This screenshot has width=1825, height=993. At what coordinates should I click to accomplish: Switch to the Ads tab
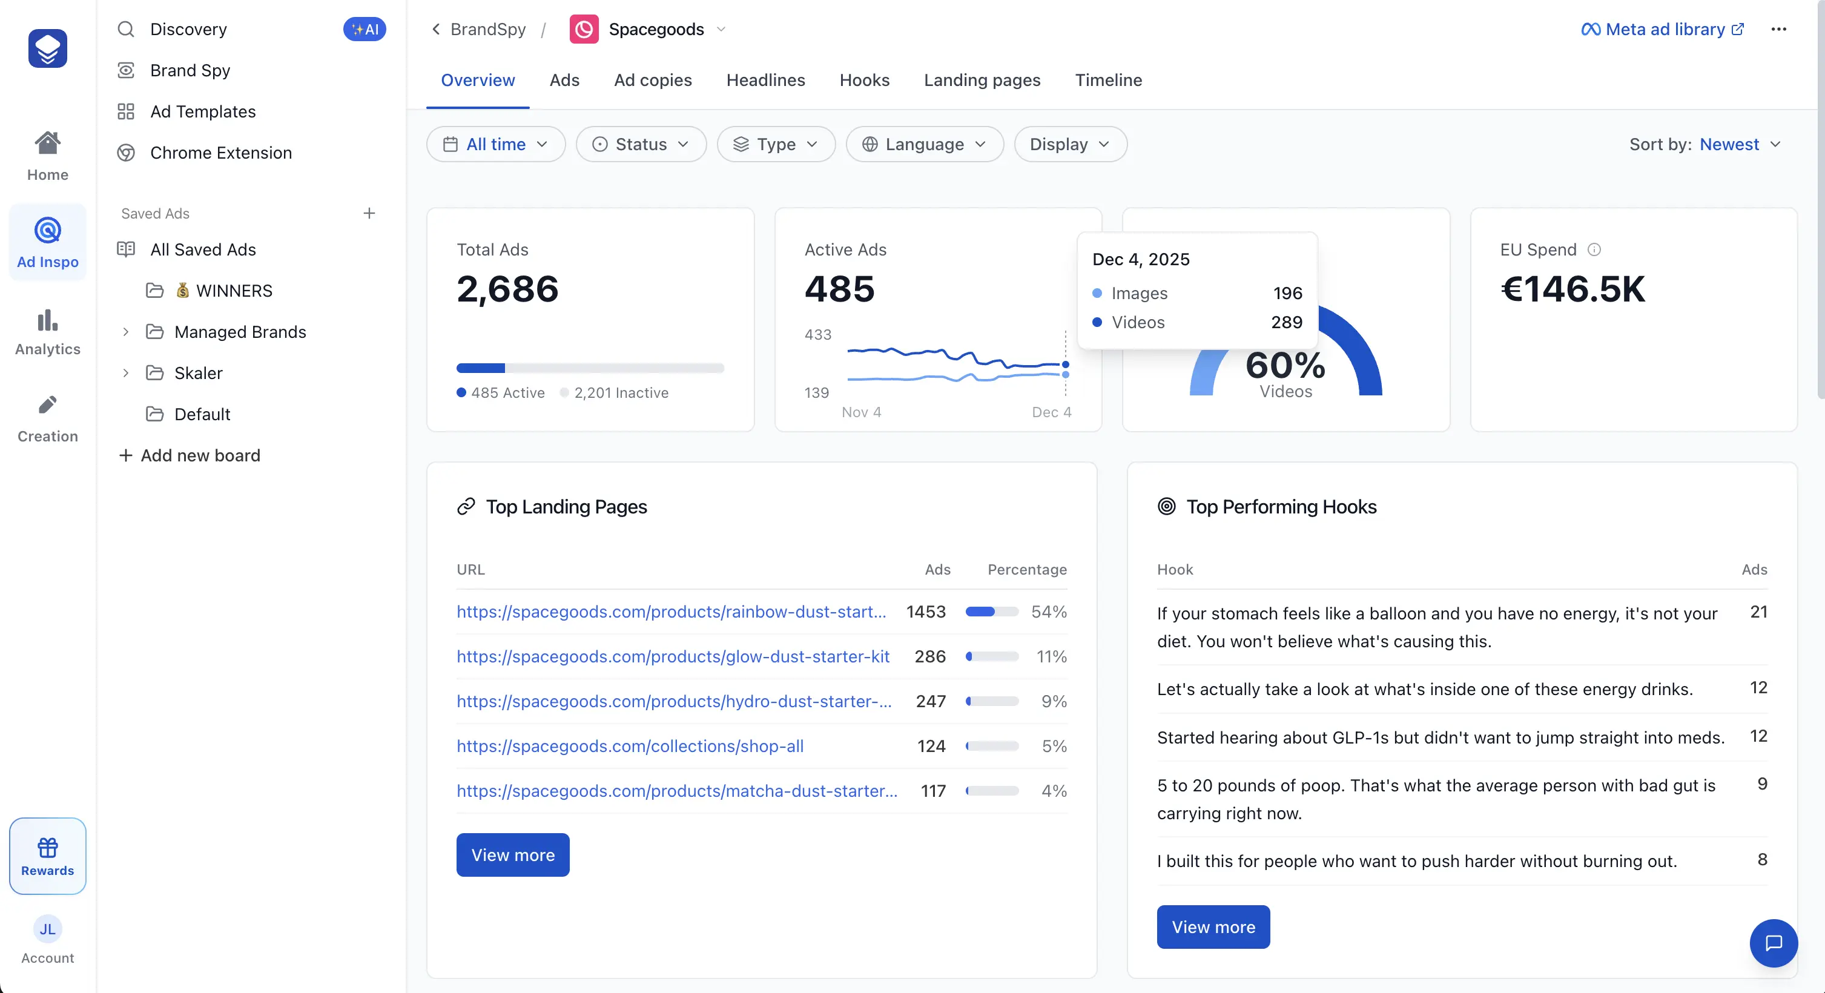pos(564,80)
